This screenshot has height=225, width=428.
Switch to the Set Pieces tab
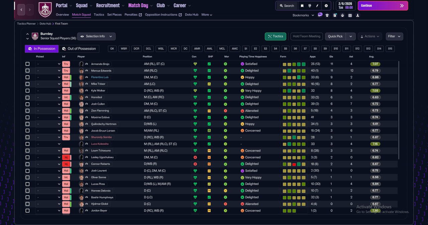[x=114, y=15]
